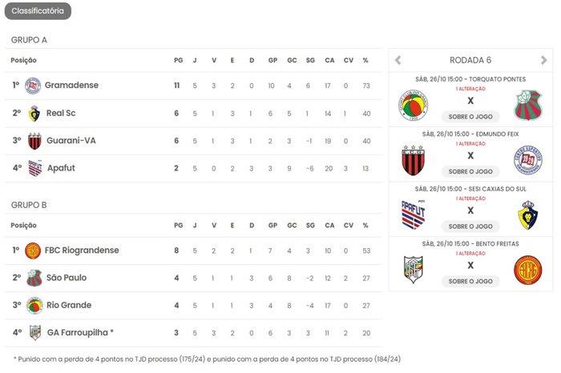Open Sobre o Jogo for Sesi Caxias match

[x=470, y=227]
